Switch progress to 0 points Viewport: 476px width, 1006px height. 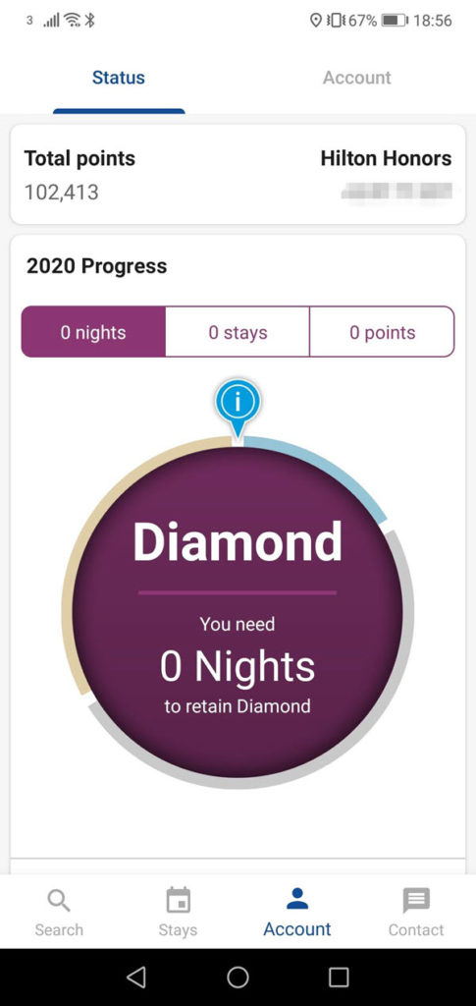[x=383, y=332]
